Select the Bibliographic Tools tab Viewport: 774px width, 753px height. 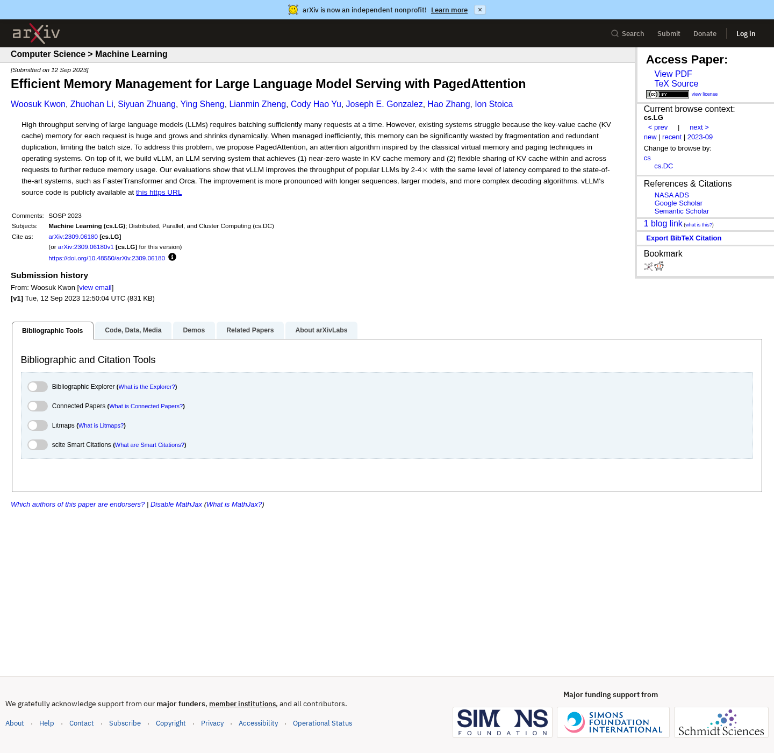(53, 331)
